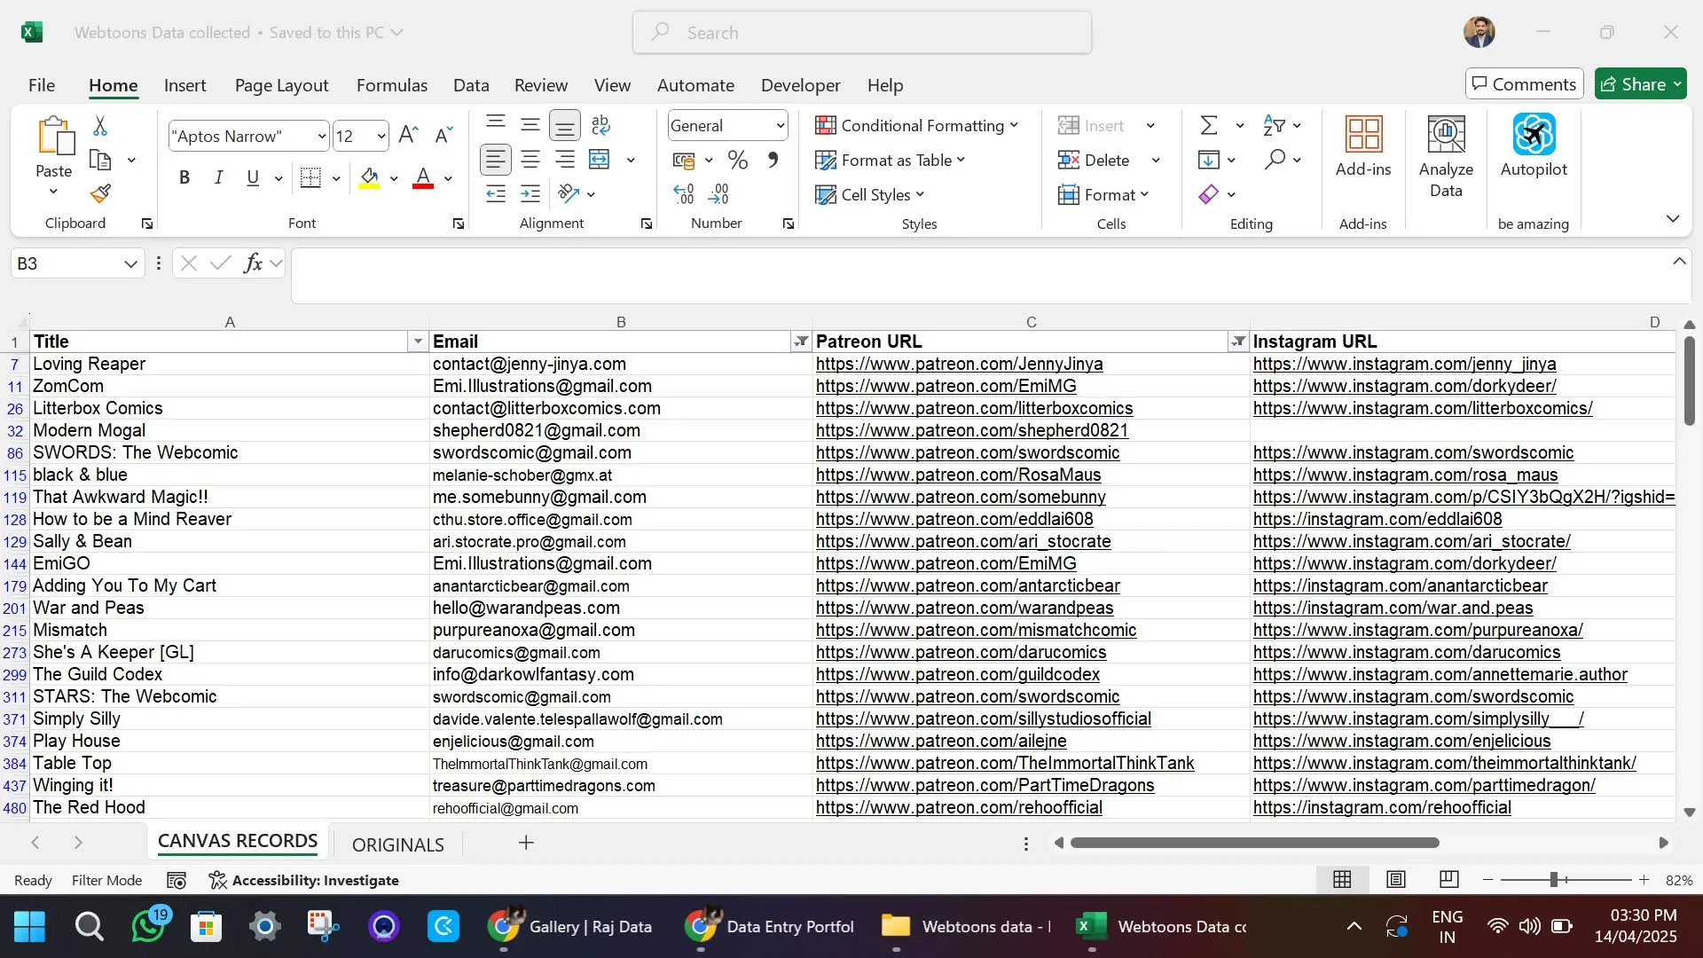
Task: Toggle Align Left alignment
Action: (x=496, y=160)
